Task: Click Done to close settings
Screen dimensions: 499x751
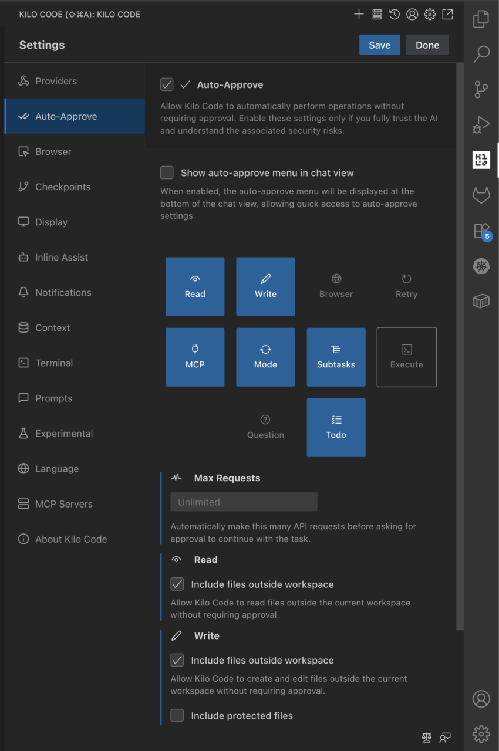Action: click(427, 45)
